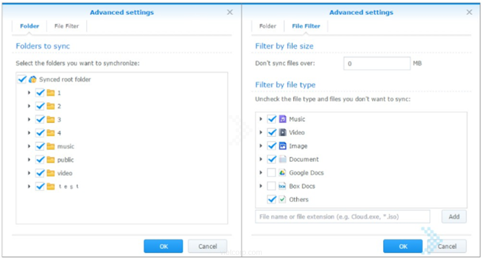Expand the Music file type list
The height and width of the screenshot is (261, 482).
pyautogui.click(x=261, y=119)
